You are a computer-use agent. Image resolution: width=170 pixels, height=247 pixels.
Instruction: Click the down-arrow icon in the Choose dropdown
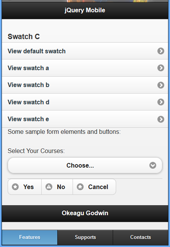153,165
